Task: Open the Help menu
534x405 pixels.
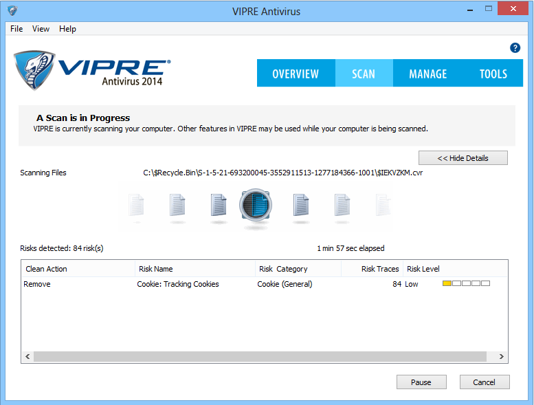Action: click(67, 29)
